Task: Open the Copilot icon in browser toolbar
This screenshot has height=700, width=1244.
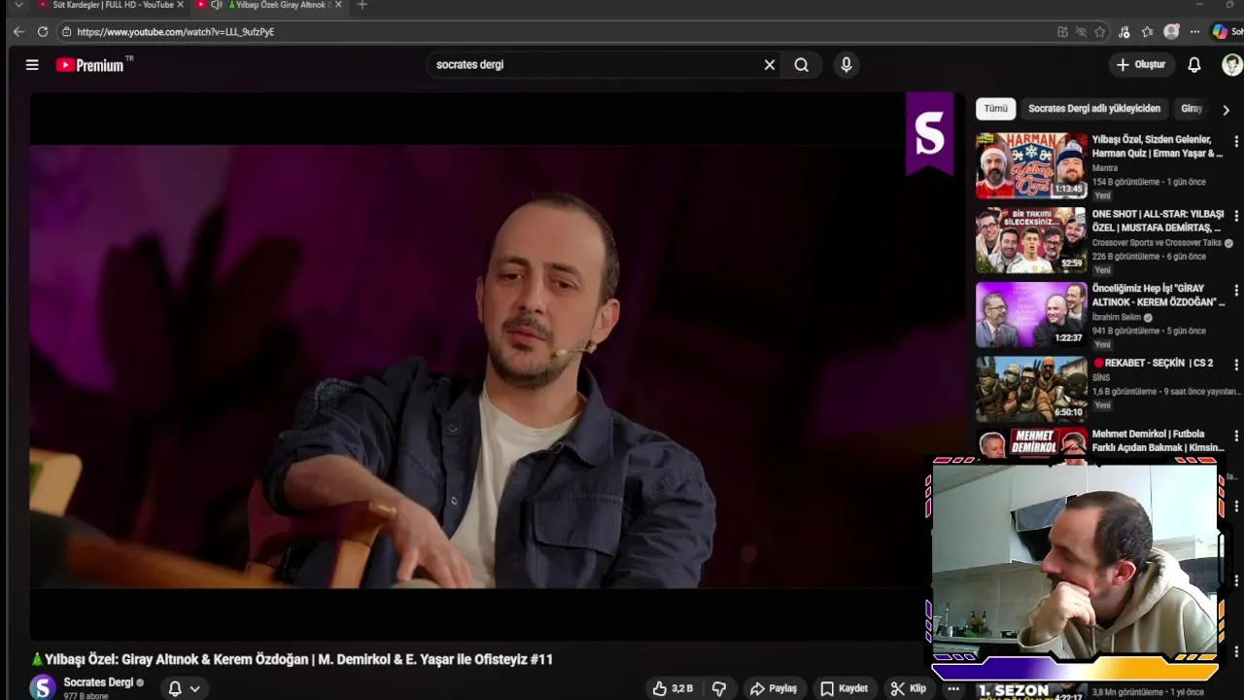Action: click(x=1220, y=32)
